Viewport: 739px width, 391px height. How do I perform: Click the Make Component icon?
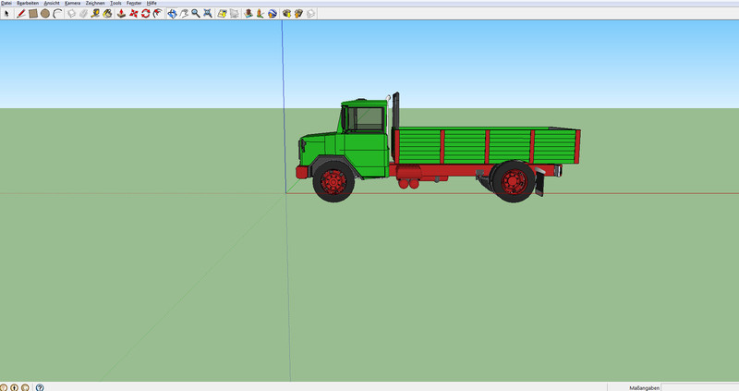pos(71,14)
